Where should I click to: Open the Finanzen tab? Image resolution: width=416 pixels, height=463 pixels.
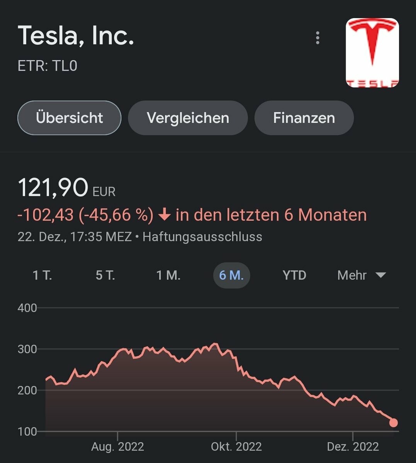304,118
